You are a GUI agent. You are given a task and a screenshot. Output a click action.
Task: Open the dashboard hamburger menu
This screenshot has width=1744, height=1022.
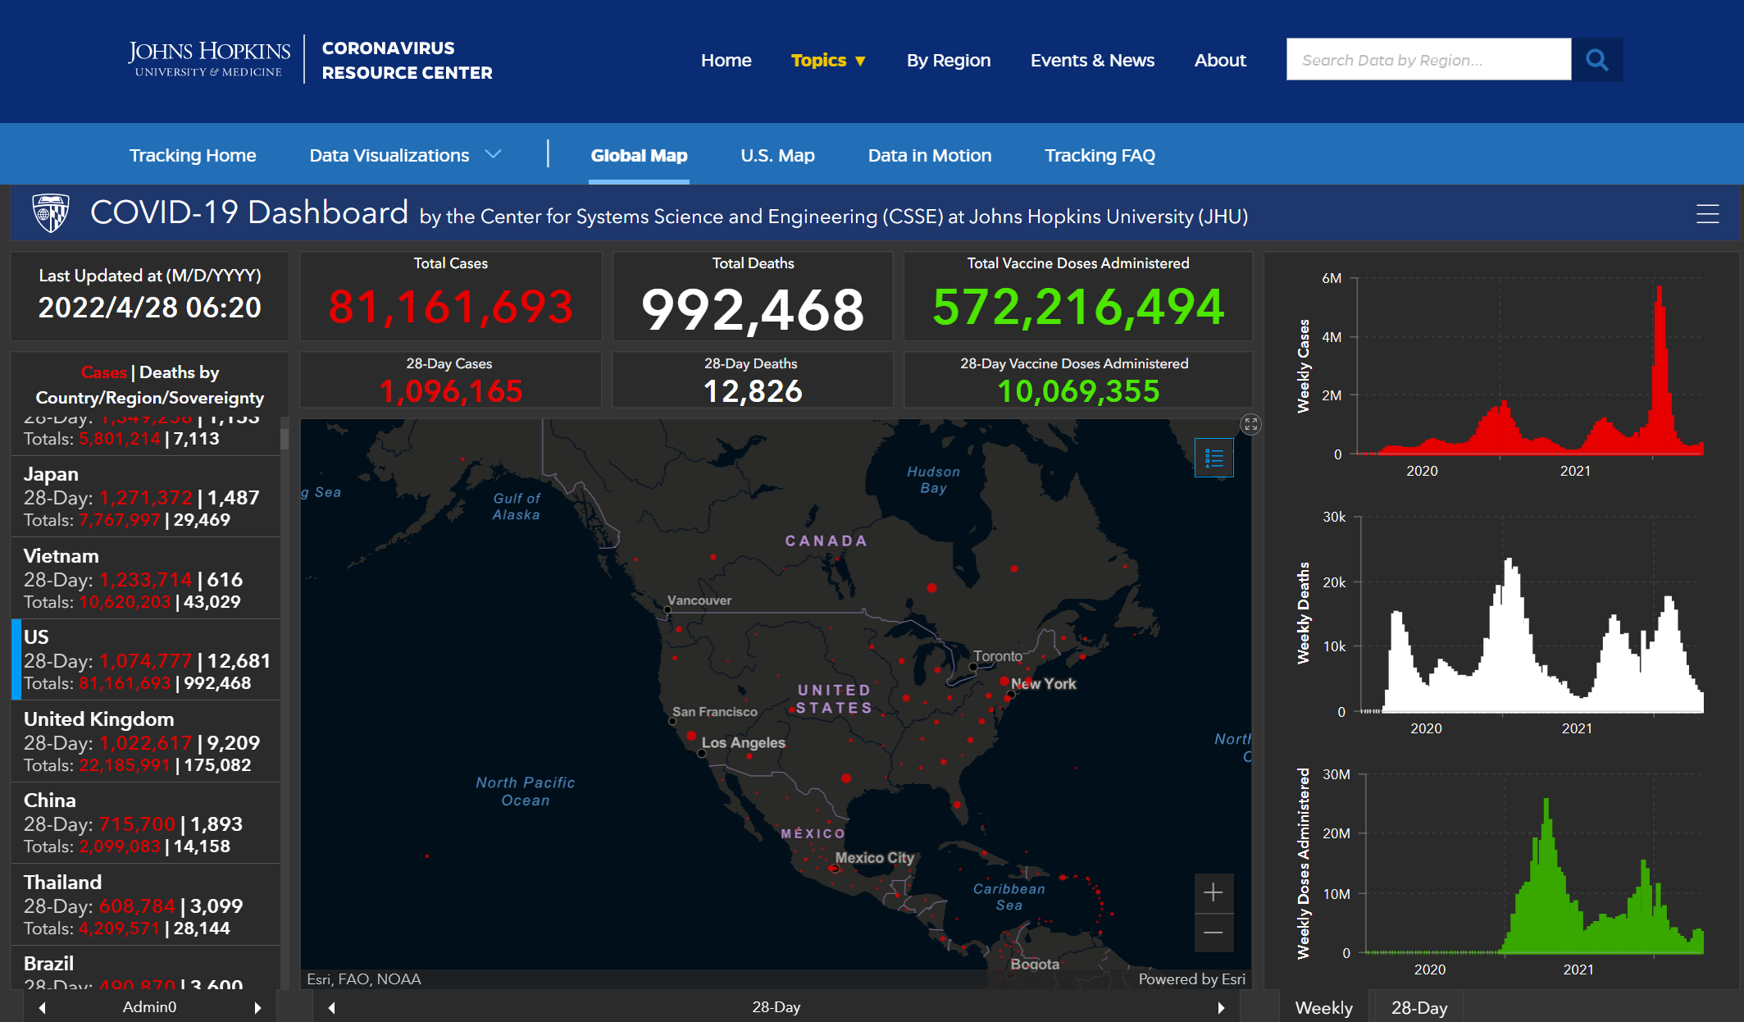pos(1707,214)
